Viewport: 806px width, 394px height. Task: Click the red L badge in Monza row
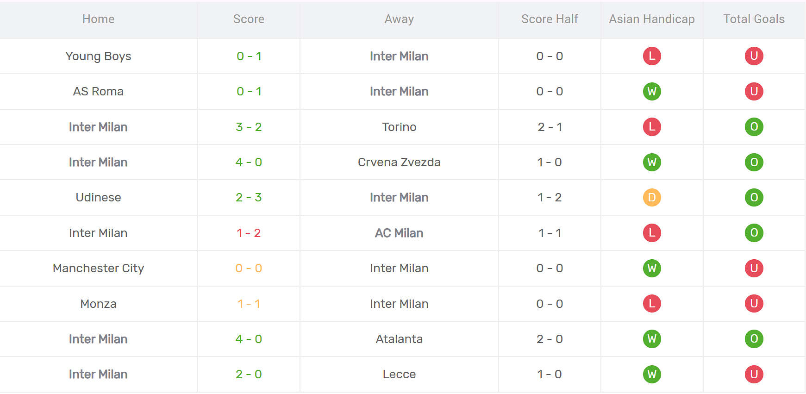click(652, 304)
